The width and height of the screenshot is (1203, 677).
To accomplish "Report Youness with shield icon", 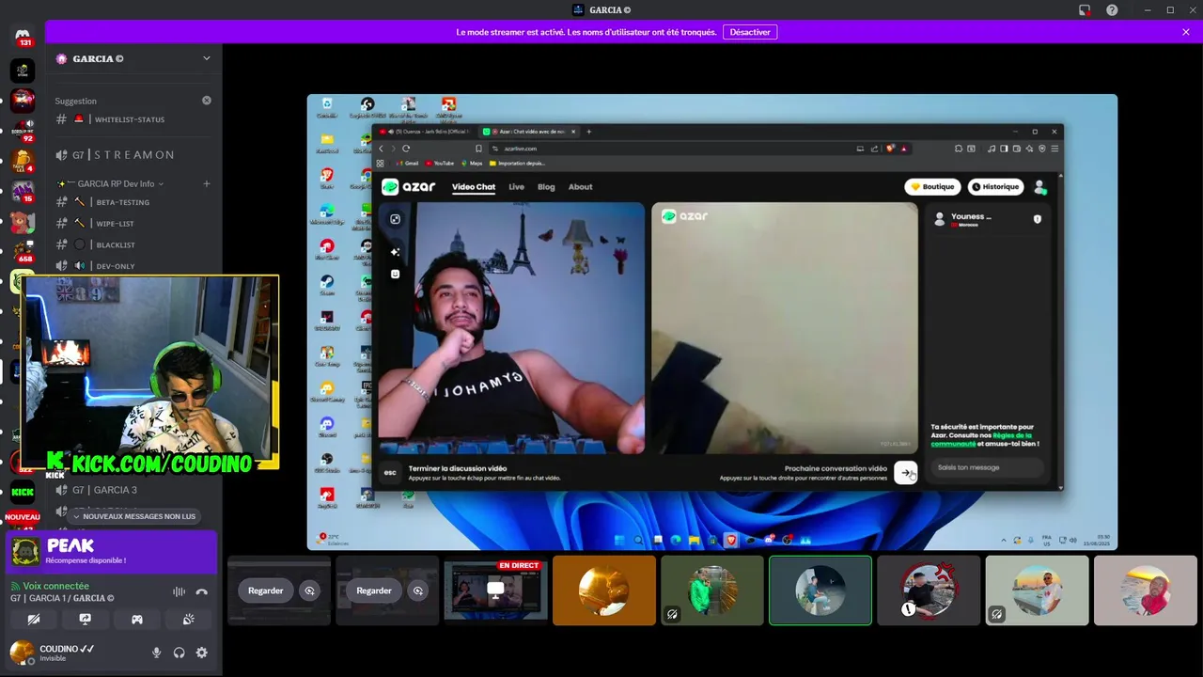I will pyautogui.click(x=1038, y=218).
